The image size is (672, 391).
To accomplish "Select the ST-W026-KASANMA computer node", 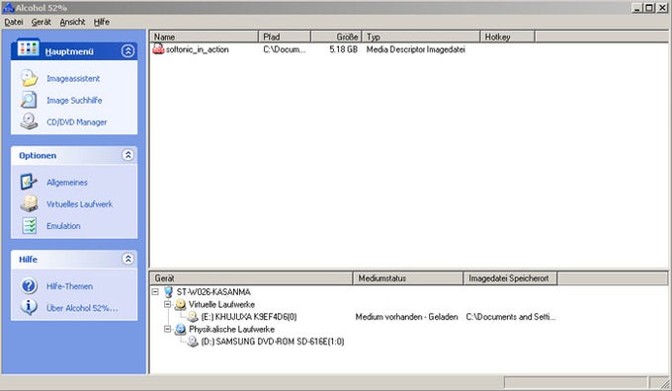I will click(x=213, y=292).
